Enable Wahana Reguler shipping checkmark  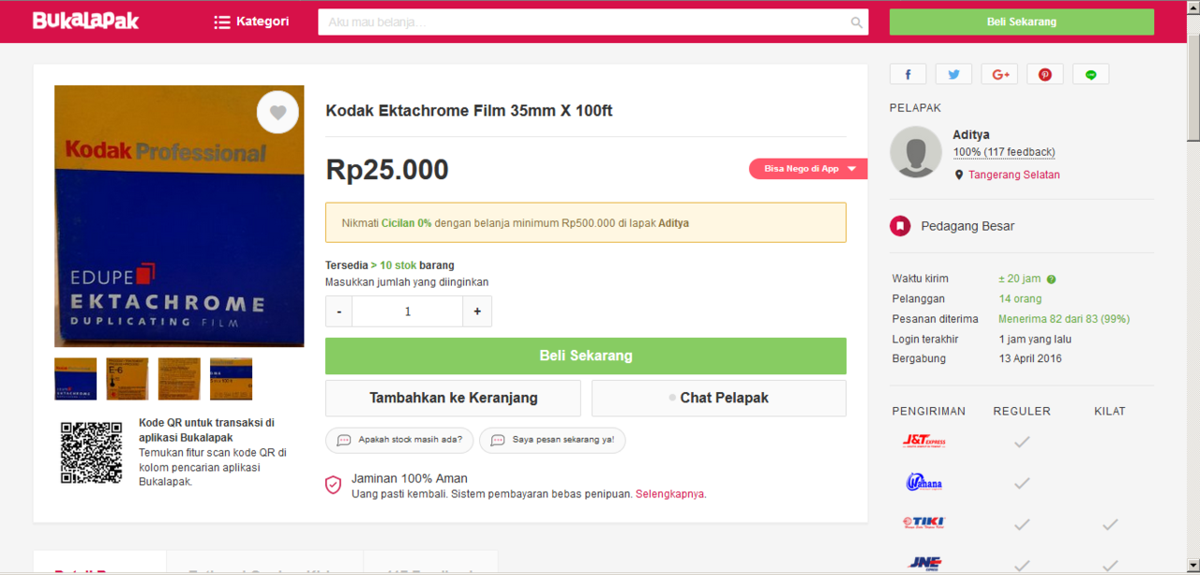pos(1022,483)
